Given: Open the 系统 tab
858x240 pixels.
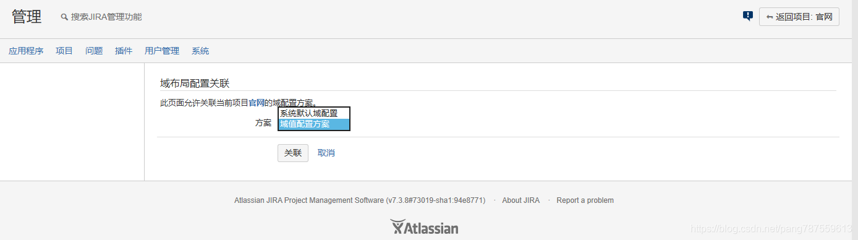Looking at the screenshot, I should (200, 51).
